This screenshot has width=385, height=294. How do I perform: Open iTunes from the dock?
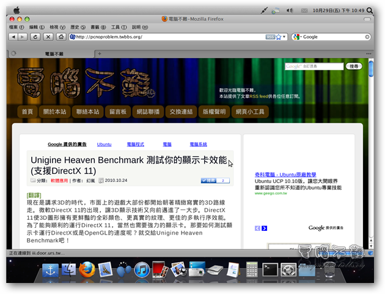tap(142, 269)
